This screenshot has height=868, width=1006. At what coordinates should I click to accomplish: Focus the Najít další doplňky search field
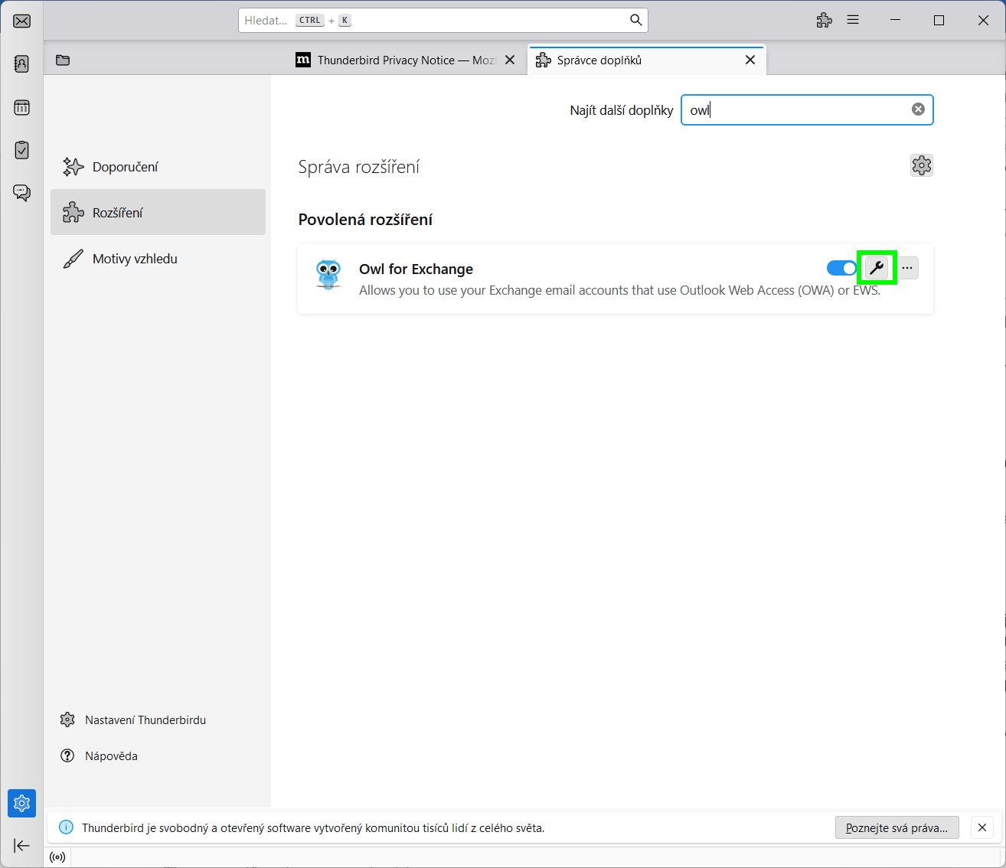click(x=807, y=109)
